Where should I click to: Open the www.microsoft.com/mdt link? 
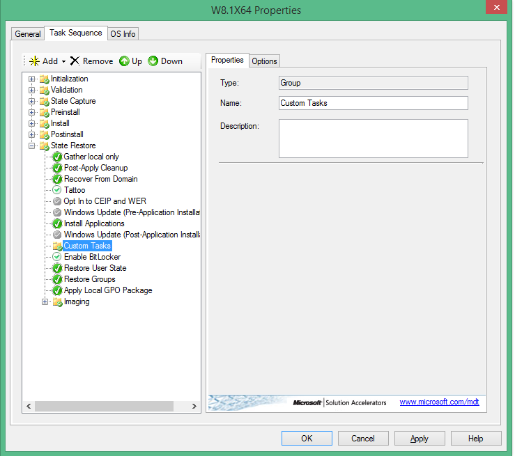click(439, 402)
